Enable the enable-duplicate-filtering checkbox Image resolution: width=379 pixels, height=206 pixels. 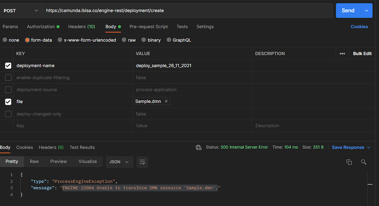[8, 78]
